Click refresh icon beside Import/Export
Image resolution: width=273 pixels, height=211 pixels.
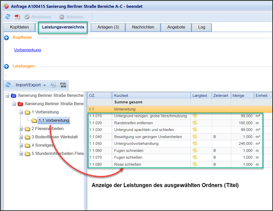pos(8,85)
